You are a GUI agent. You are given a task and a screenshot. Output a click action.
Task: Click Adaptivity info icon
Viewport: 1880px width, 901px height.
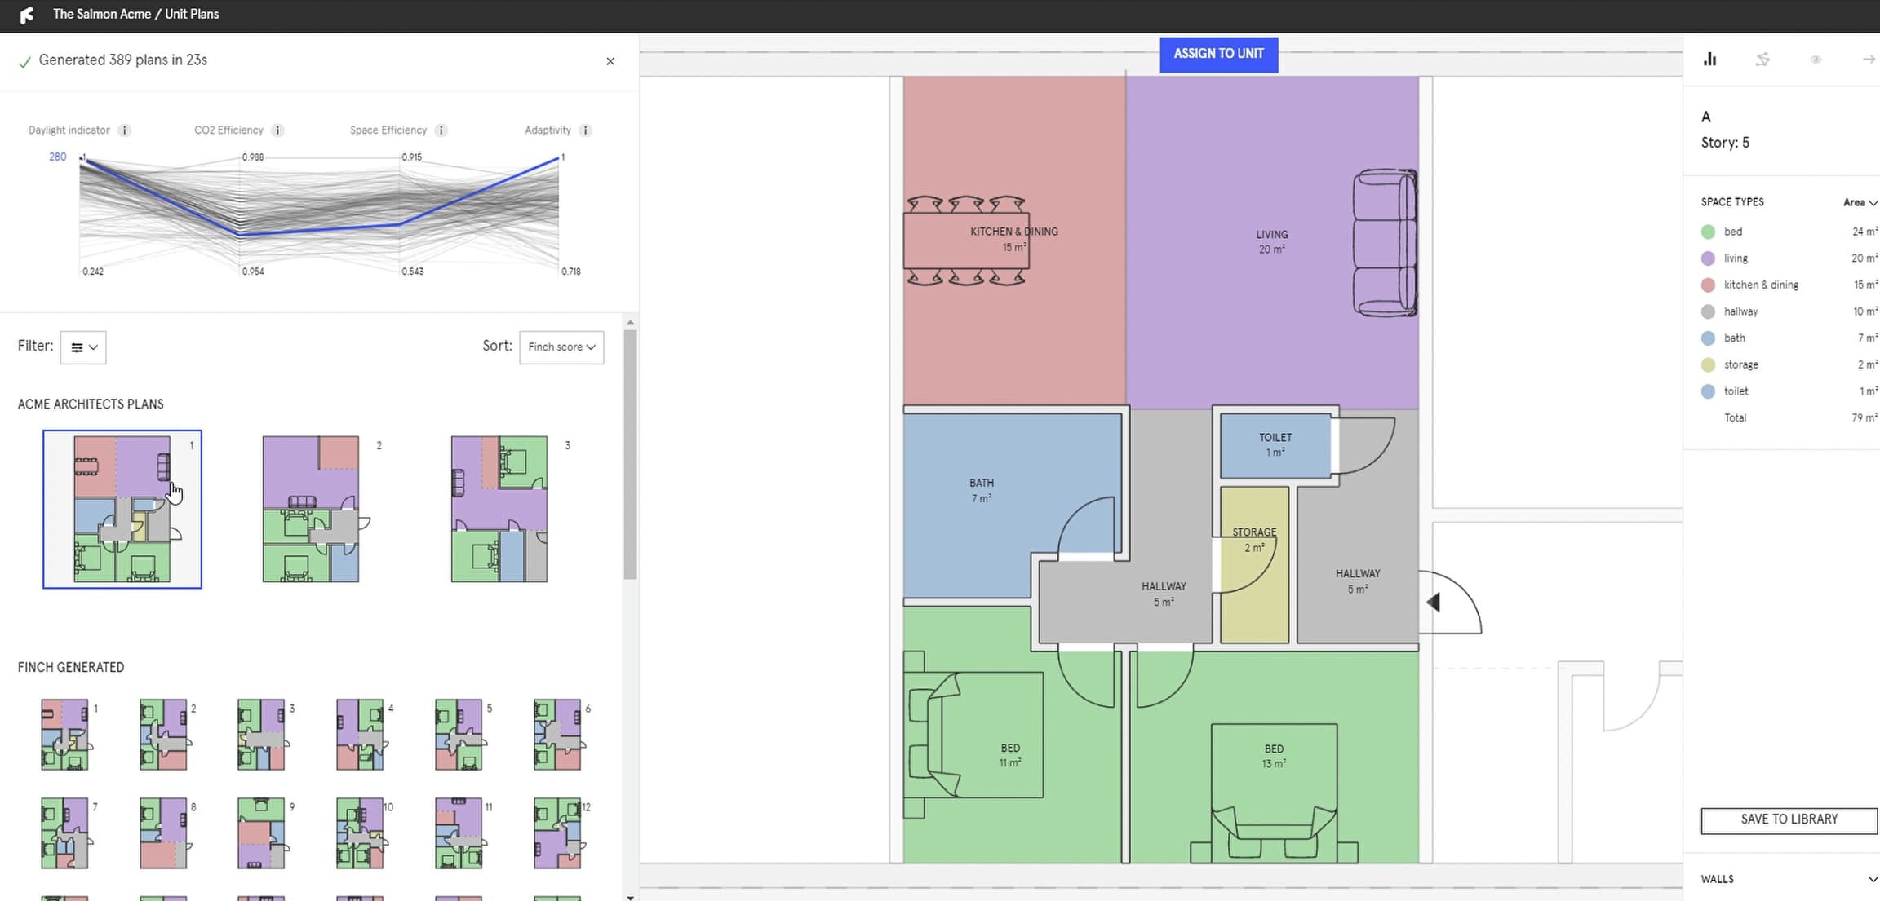tap(585, 130)
